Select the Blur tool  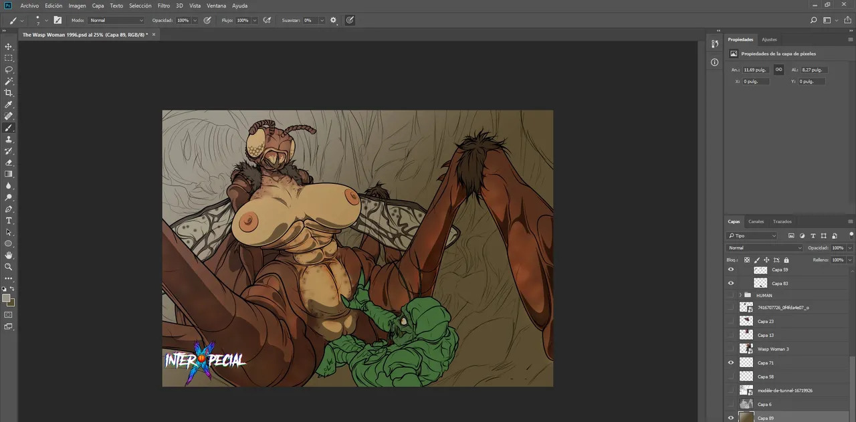(9, 185)
